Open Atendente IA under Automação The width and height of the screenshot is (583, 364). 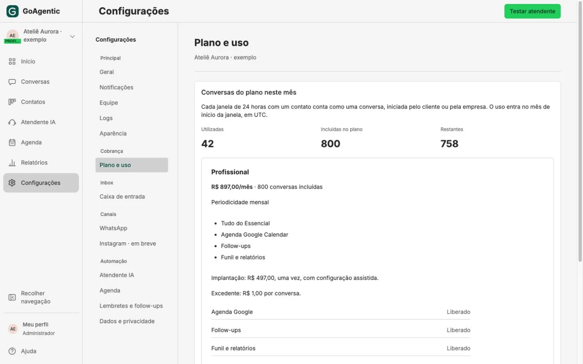point(132,275)
